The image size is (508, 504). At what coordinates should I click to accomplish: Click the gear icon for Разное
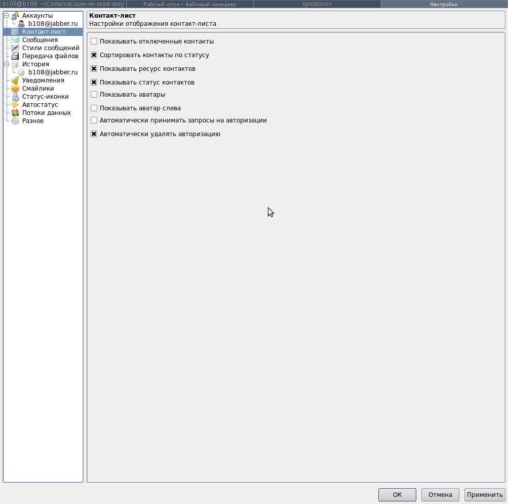(x=15, y=121)
